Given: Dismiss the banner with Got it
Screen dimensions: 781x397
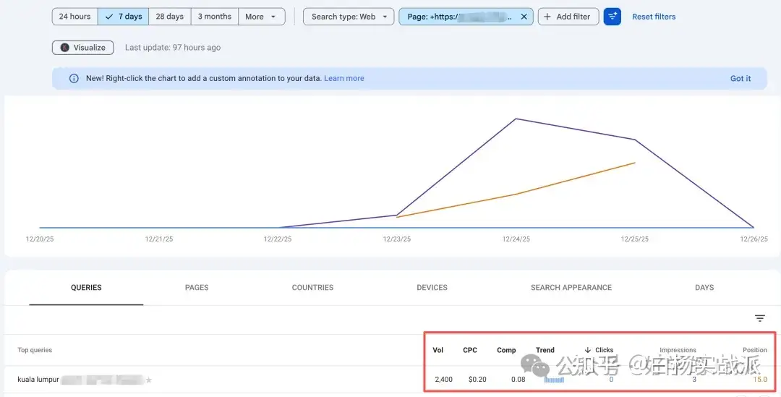Looking at the screenshot, I should coord(741,79).
